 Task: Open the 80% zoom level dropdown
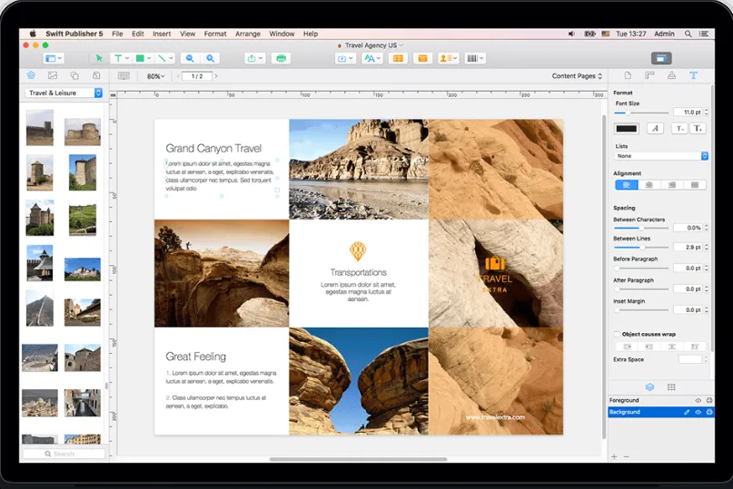(155, 76)
